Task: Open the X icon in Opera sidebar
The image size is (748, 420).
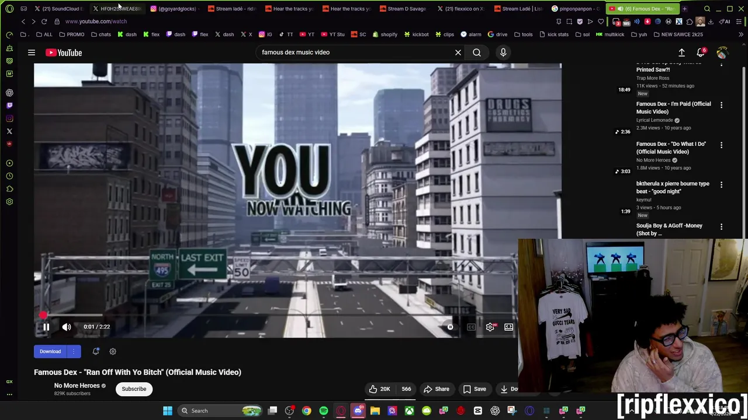Action: tap(9, 131)
